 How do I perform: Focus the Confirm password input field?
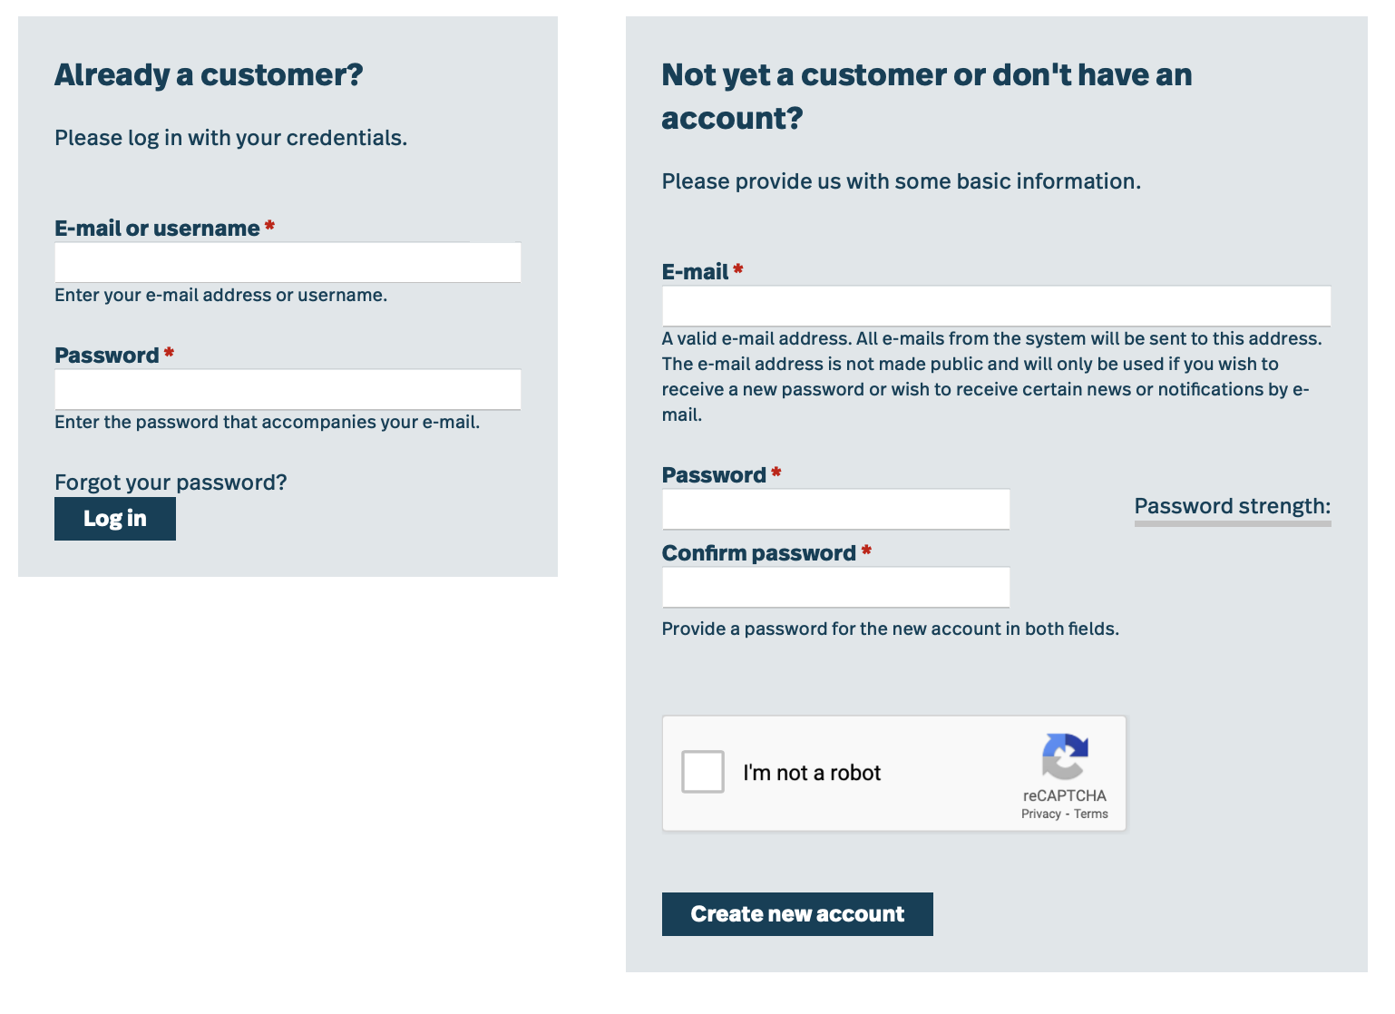835,587
